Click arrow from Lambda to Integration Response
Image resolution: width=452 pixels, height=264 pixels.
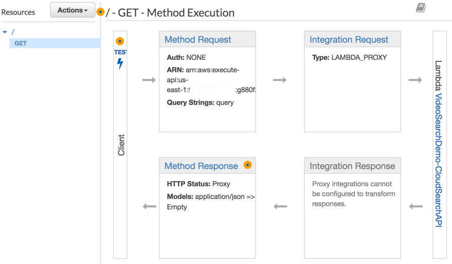pos(416,206)
